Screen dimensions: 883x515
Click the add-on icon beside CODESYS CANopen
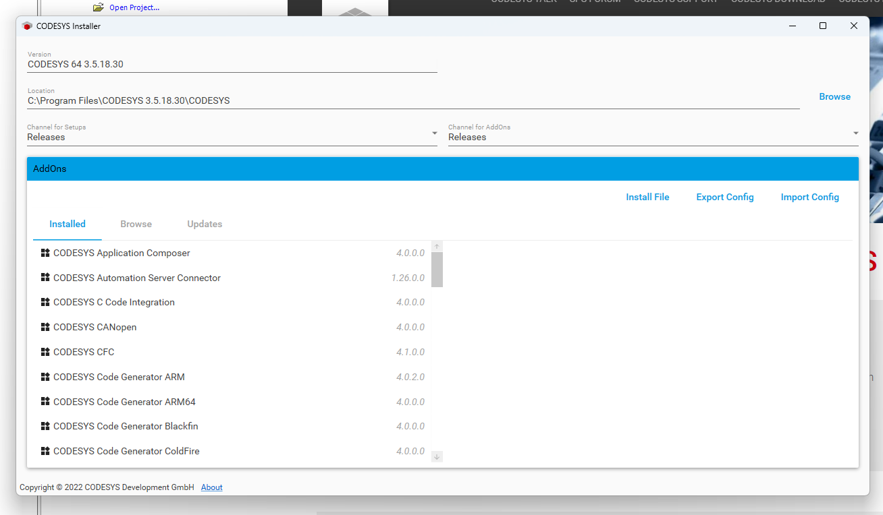coord(45,327)
